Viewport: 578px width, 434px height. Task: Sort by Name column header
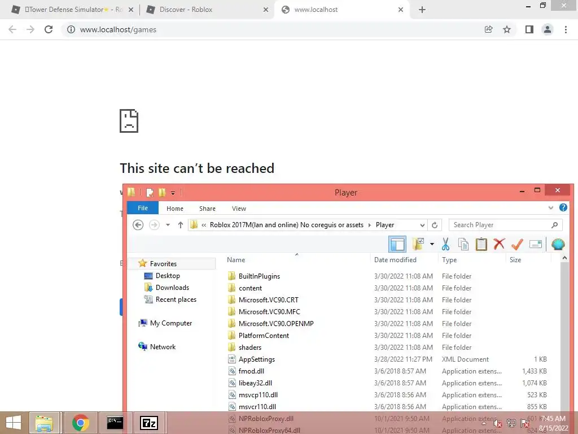(x=236, y=260)
